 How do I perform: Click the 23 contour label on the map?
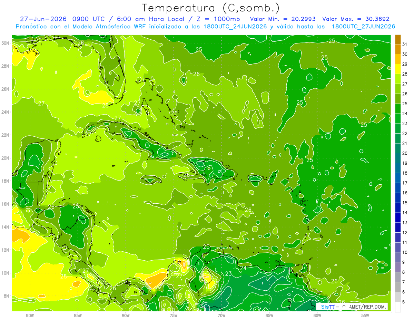(x=228, y=274)
